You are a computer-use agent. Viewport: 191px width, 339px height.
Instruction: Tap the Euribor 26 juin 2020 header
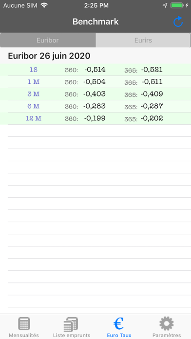pos(49,56)
